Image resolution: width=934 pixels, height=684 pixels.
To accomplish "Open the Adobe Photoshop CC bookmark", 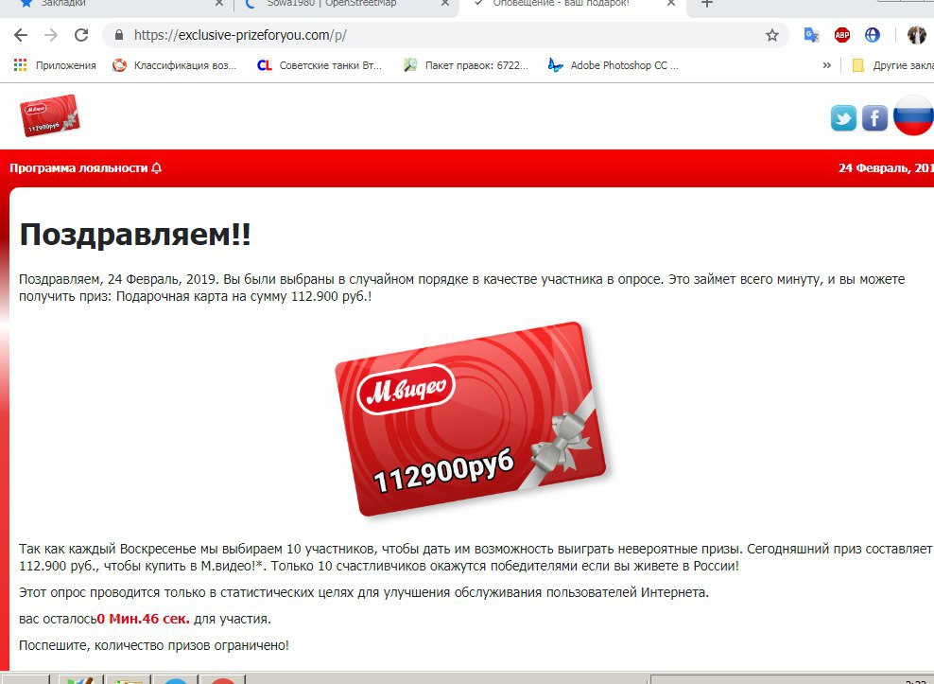I will tap(614, 65).
